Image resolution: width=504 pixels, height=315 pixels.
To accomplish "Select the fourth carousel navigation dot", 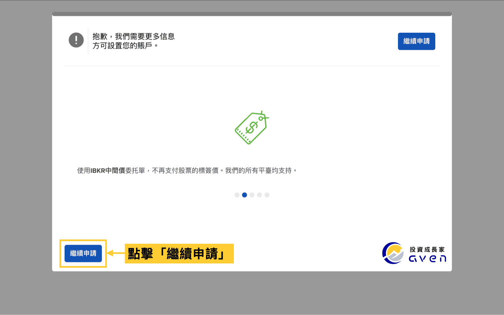I will point(260,195).
